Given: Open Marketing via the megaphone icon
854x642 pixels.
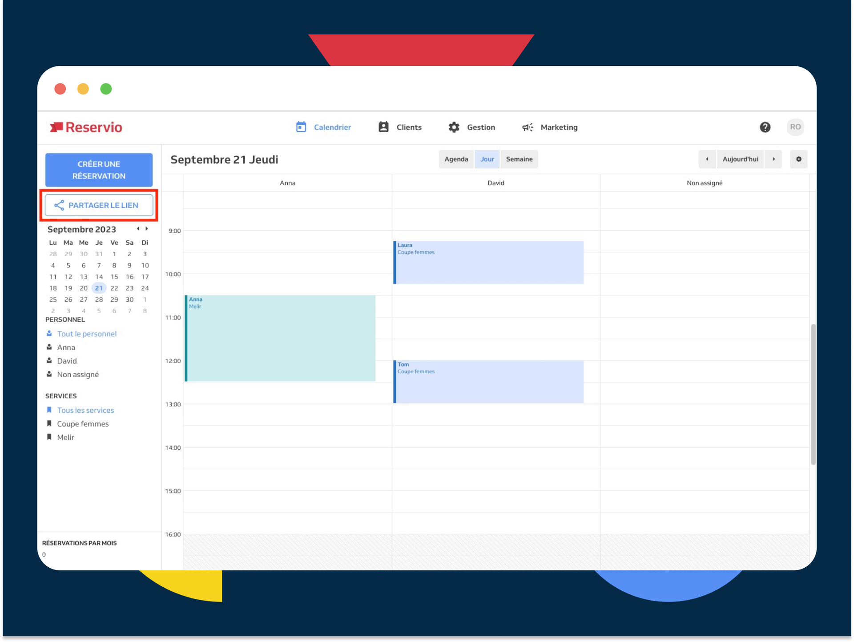Looking at the screenshot, I should click(527, 127).
